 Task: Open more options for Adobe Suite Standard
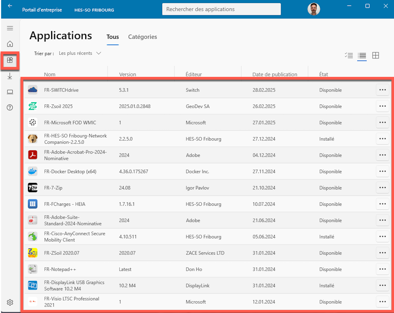point(383,220)
